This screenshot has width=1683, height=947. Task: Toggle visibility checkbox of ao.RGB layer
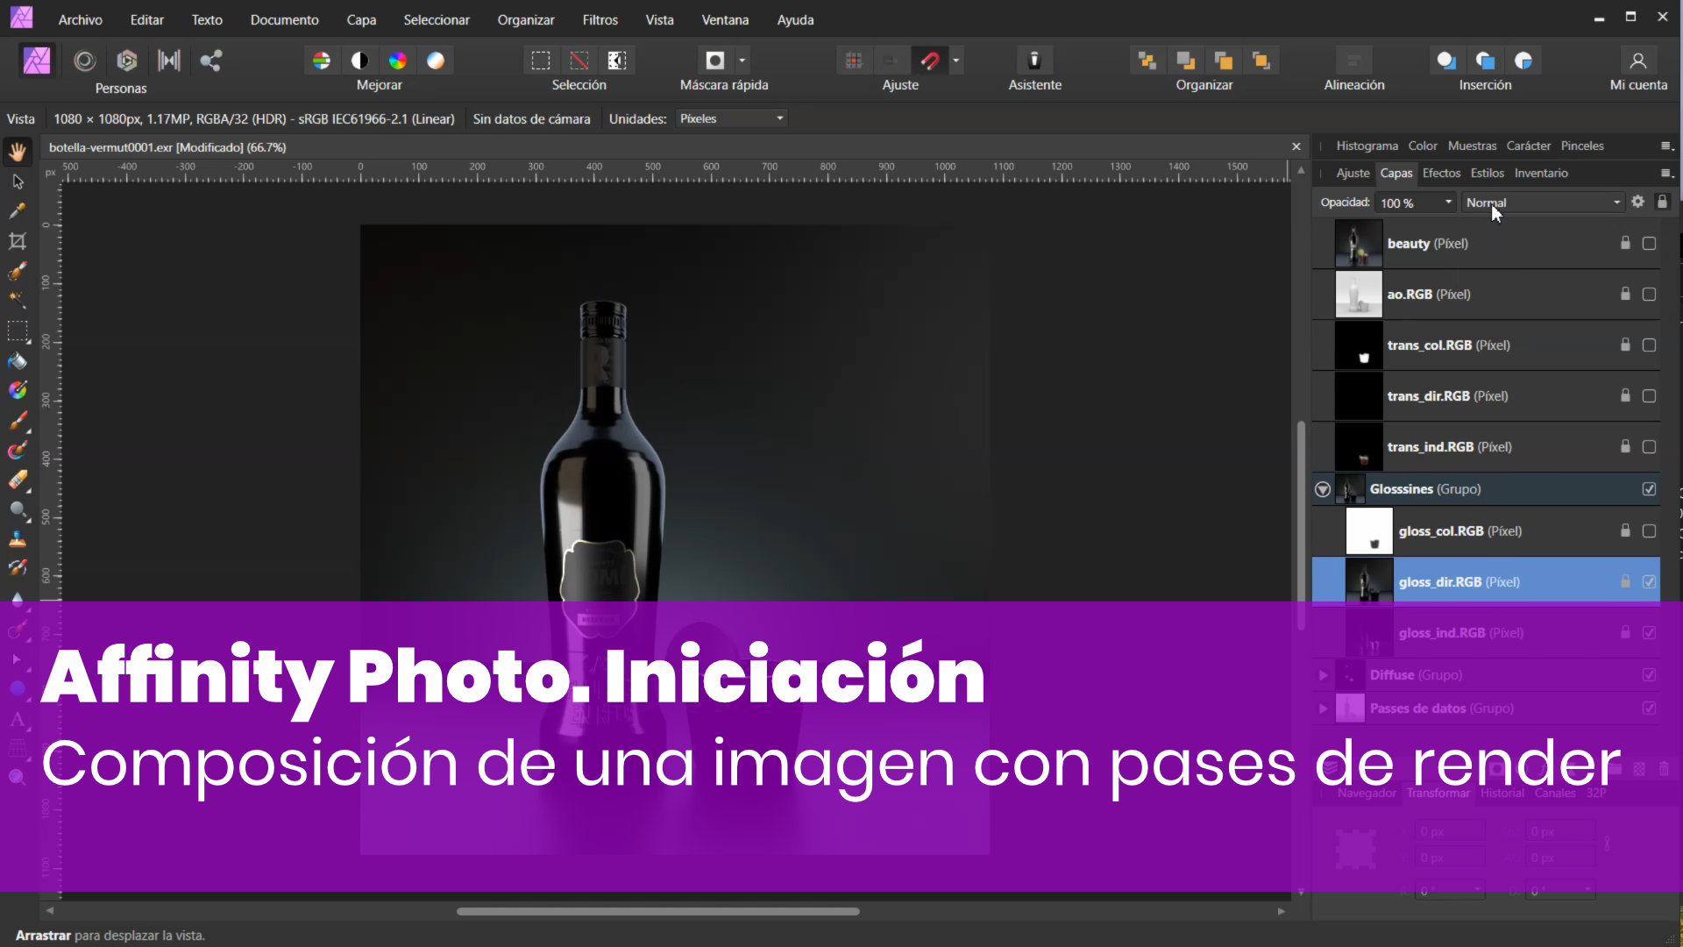(x=1649, y=295)
